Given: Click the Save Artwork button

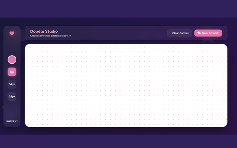Looking at the screenshot, I should click(208, 33).
